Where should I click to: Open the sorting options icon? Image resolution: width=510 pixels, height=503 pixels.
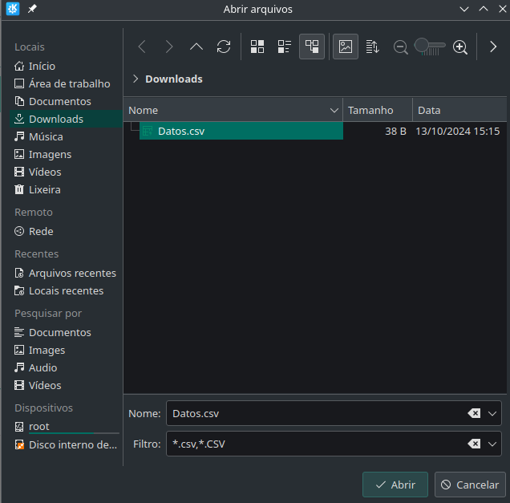click(372, 47)
